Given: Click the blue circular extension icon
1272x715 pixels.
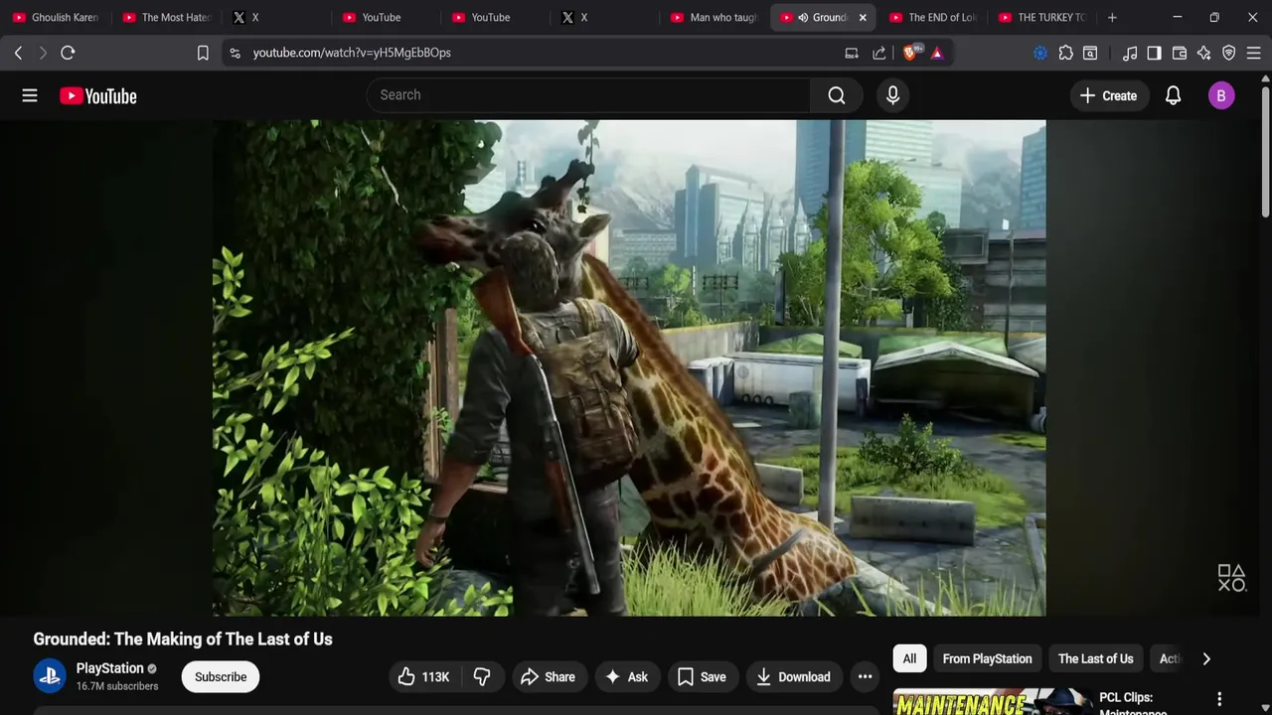Looking at the screenshot, I should pos(1040,53).
